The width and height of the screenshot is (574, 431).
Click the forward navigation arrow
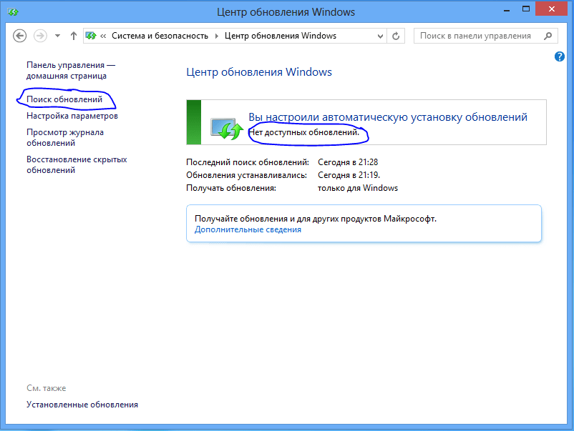[40, 36]
